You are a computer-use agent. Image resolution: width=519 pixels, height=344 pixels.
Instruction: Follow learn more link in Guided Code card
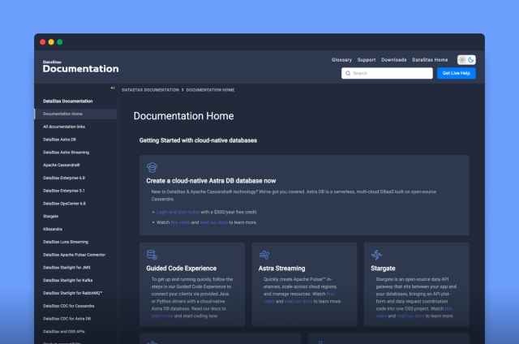click(x=162, y=316)
